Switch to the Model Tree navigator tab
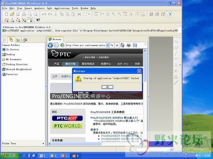This screenshot has width=213, height=159. click(x=5, y=40)
